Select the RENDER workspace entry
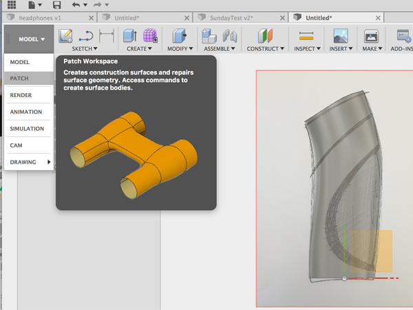 click(29, 95)
